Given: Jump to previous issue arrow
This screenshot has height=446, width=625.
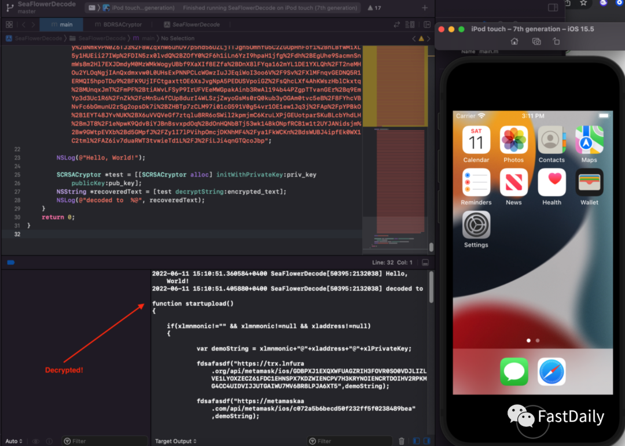Looking at the screenshot, I should (414, 39).
